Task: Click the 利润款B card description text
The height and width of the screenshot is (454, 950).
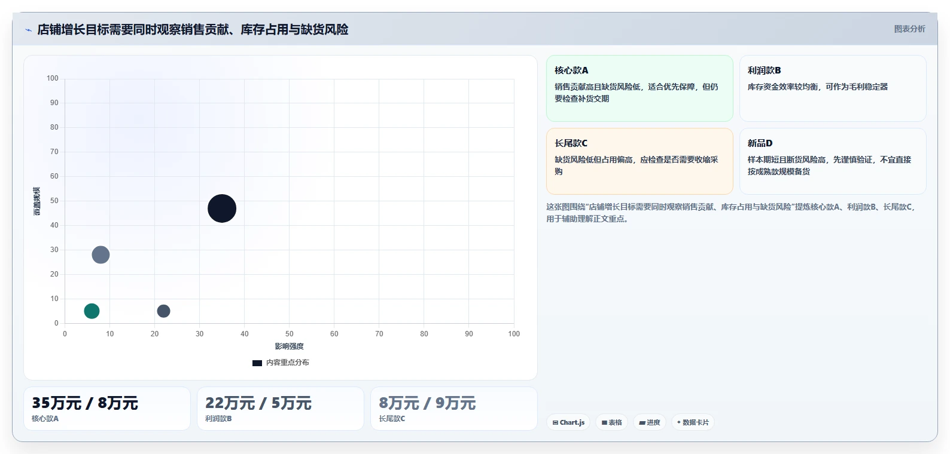Action: (818, 87)
